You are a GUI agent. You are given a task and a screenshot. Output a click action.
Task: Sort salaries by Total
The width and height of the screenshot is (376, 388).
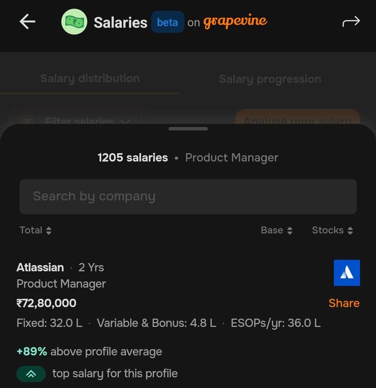[x=35, y=230]
